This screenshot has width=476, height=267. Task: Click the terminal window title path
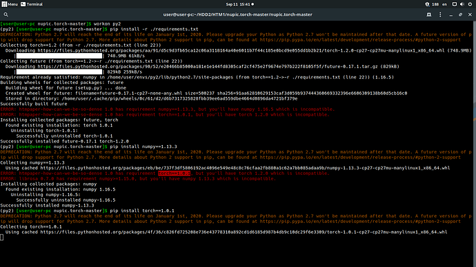(x=238, y=14)
